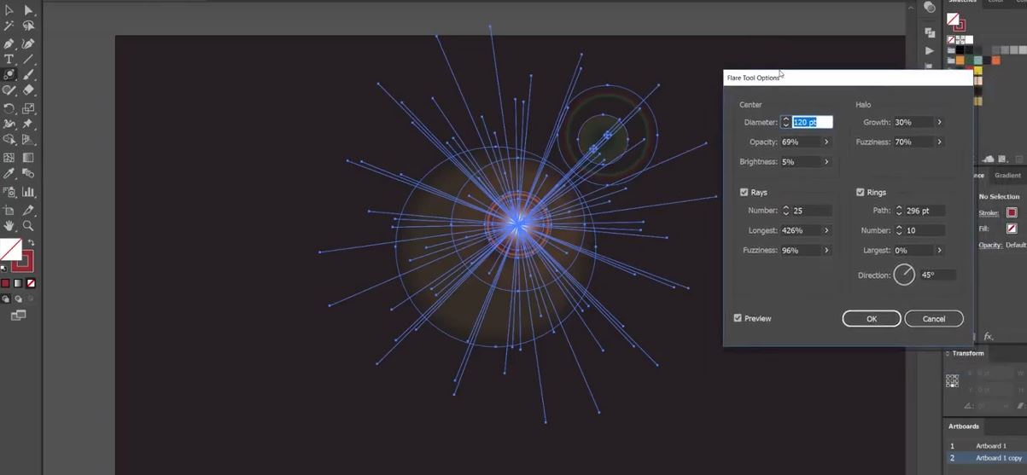Select the Curvature tool
This screenshot has width=1027, height=475.
point(28,43)
